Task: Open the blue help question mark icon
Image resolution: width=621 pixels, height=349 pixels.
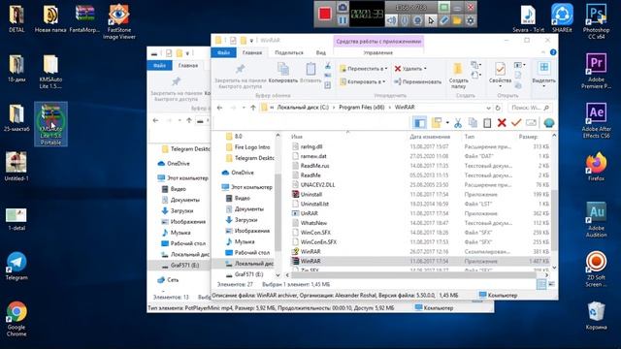Action: tap(553, 52)
